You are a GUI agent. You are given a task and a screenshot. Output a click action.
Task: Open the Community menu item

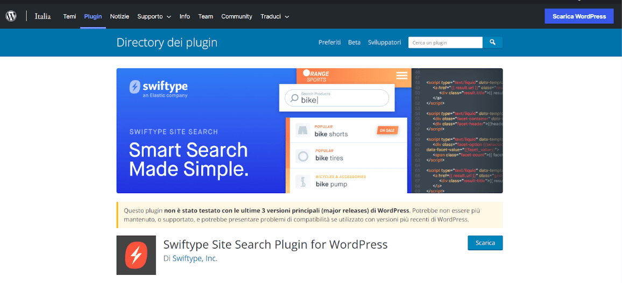pos(237,16)
